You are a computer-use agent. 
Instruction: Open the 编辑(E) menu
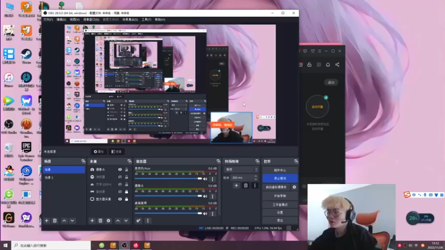point(61,19)
